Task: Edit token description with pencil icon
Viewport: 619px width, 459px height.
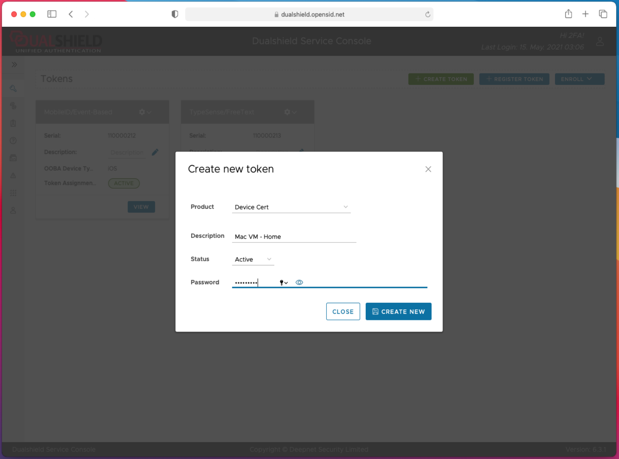Action: point(155,152)
